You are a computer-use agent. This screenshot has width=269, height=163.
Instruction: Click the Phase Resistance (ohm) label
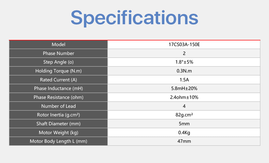pos(58,97)
